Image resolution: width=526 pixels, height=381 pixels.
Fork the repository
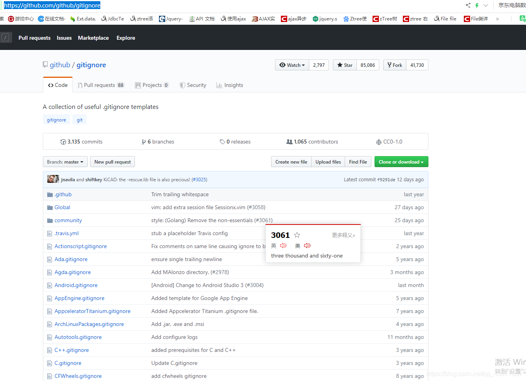(x=395, y=65)
